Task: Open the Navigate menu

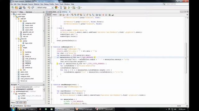Action: (24, 4)
